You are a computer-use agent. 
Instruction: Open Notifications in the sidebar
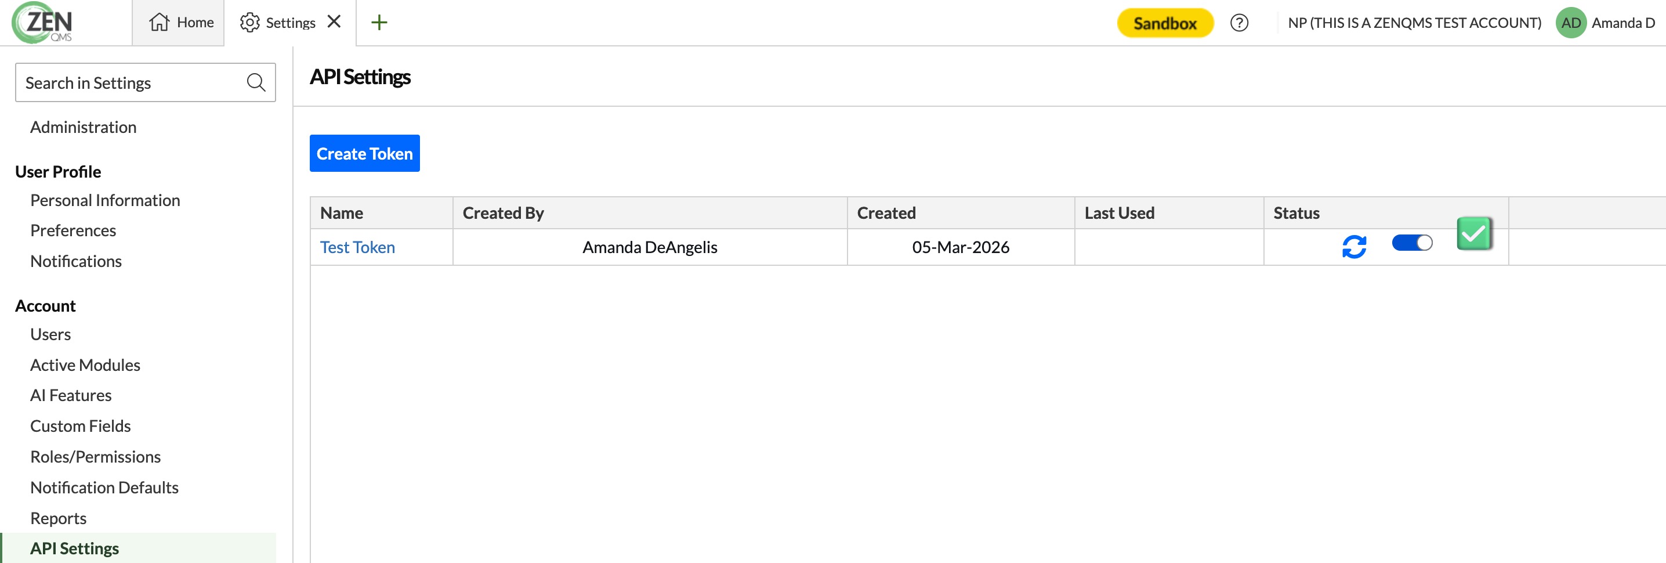tap(75, 261)
